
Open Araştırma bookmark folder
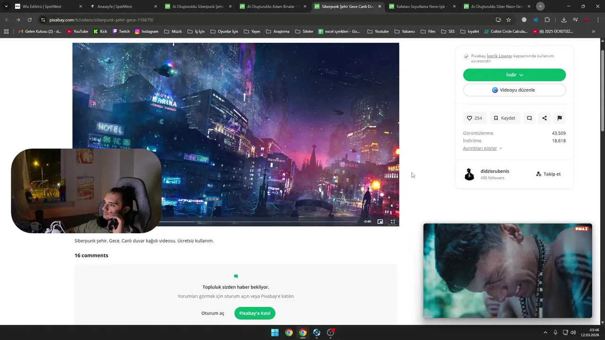277,32
